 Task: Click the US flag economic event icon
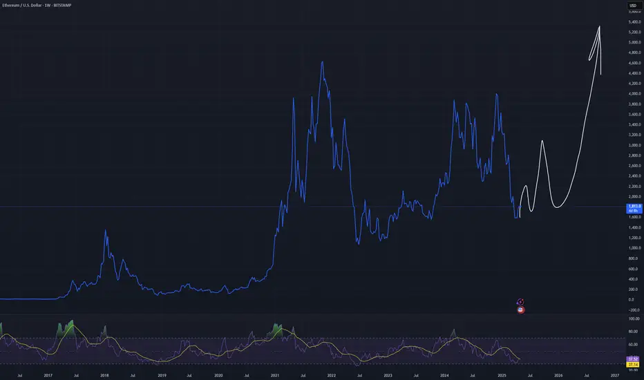click(x=521, y=310)
